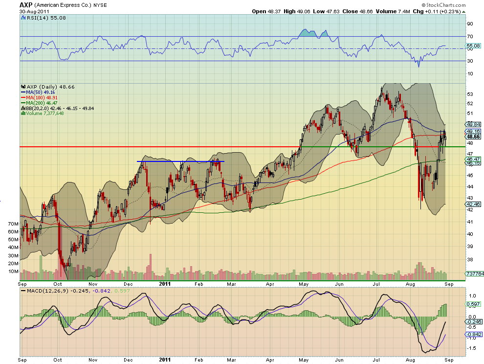Click the 'AXP (Daily) 48.66' legend label

coord(51,87)
